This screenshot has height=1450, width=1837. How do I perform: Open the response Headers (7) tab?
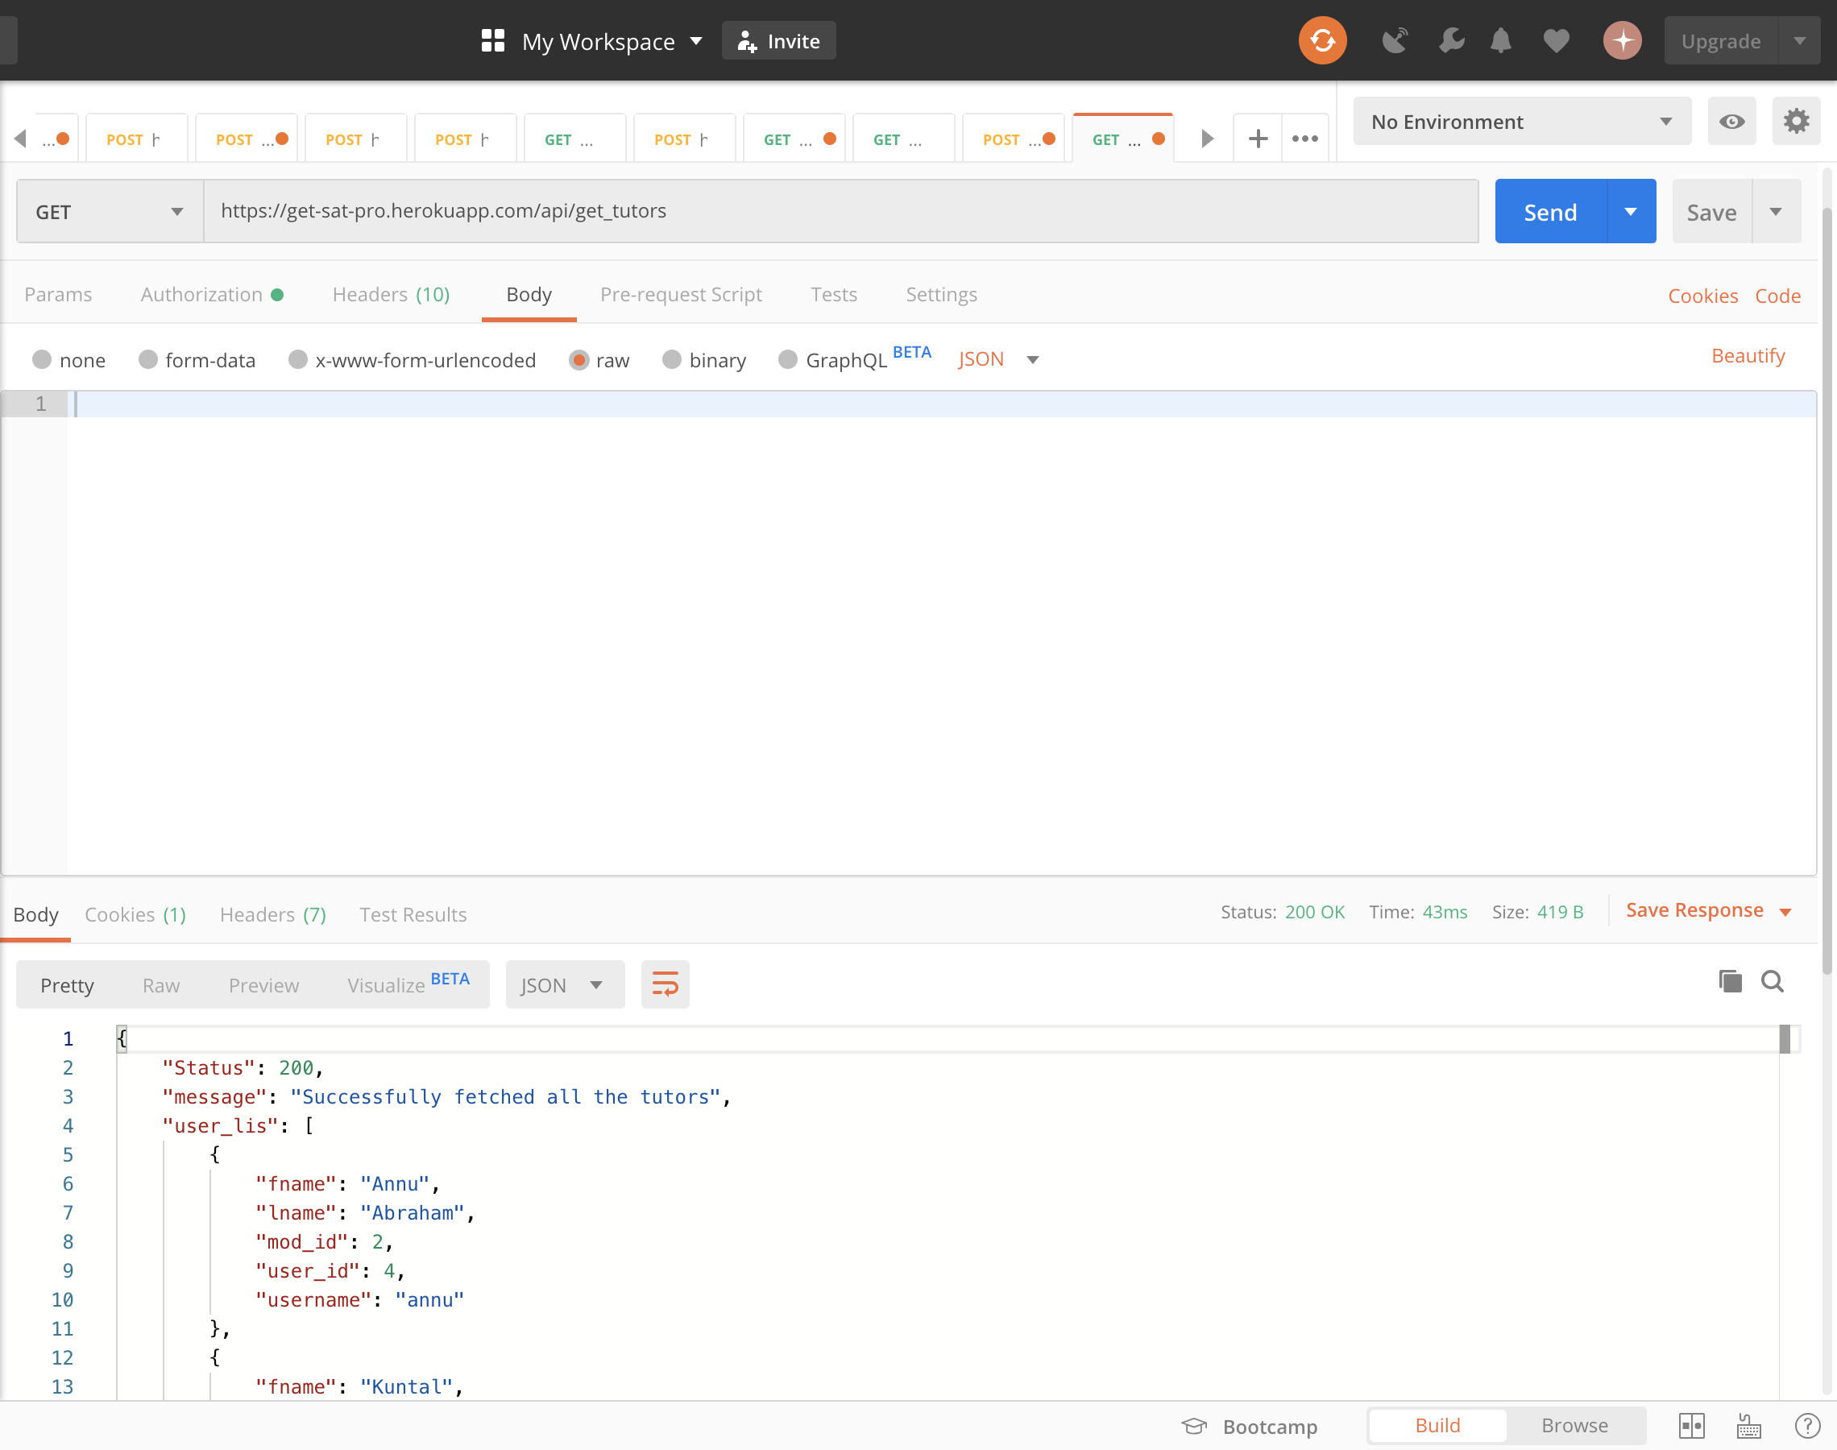pos(272,914)
